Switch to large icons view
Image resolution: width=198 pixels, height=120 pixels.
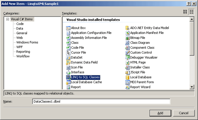tap(185, 12)
